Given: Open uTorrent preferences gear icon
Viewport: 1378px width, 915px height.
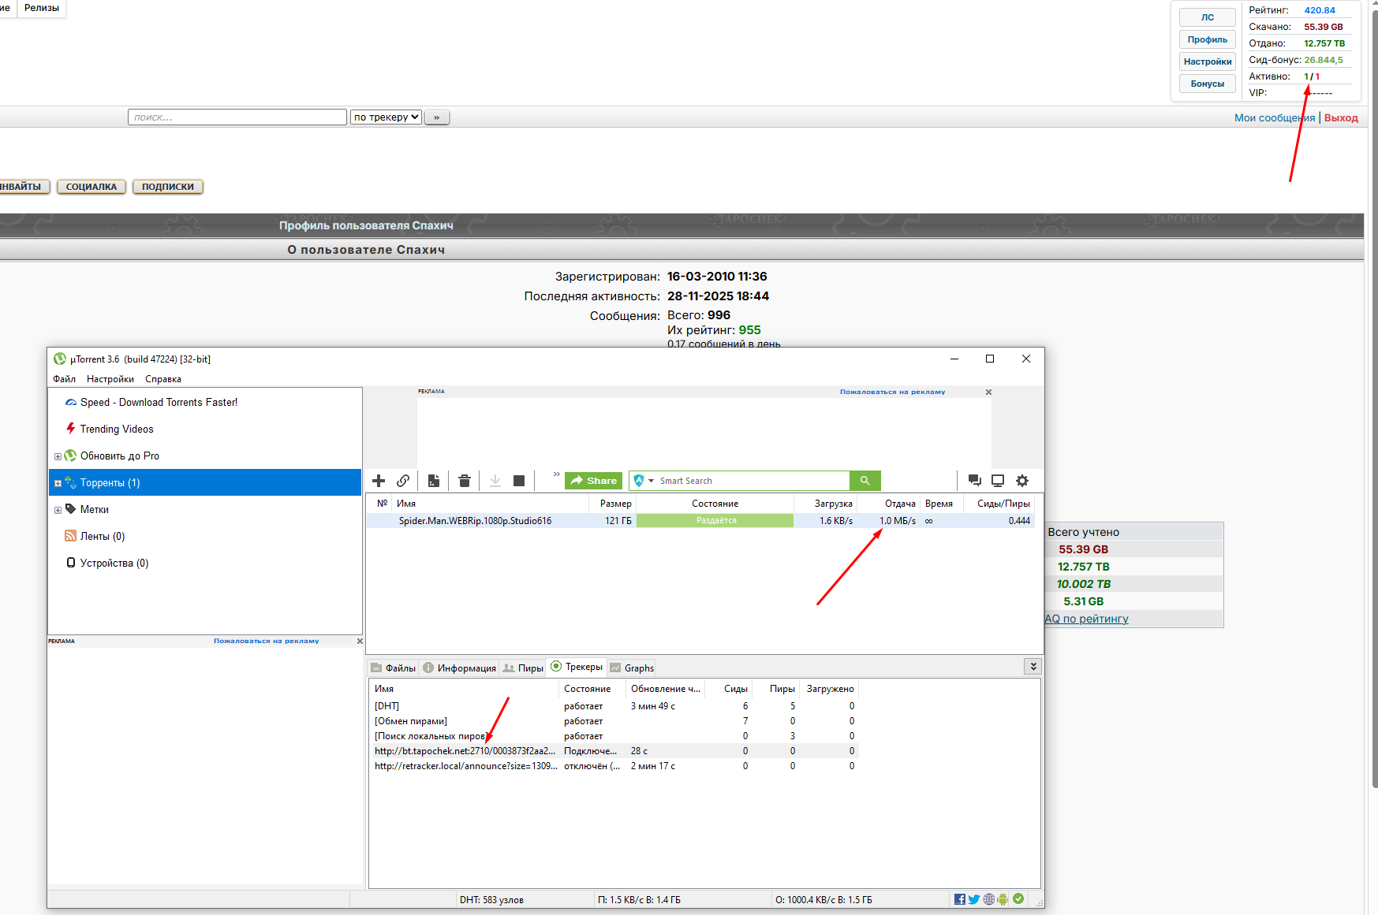Looking at the screenshot, I should tap(1022, 481).
